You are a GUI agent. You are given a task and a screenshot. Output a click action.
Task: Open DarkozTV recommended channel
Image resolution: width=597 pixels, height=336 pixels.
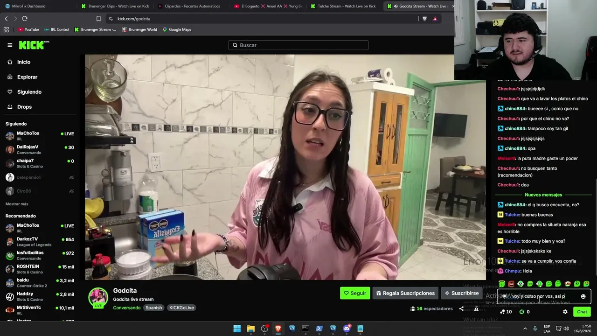pyautogui.click(x=40, y=242)
